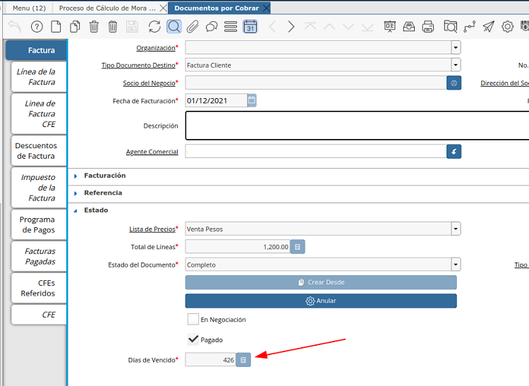Click the Print icon in toolbar
Viewport: 529px width, 386px height.
428,27
